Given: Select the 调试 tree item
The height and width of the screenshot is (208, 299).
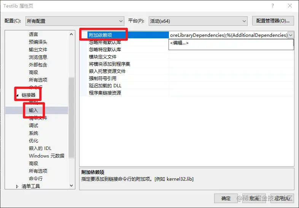Looking at the screenshot, I should (33, 126).
